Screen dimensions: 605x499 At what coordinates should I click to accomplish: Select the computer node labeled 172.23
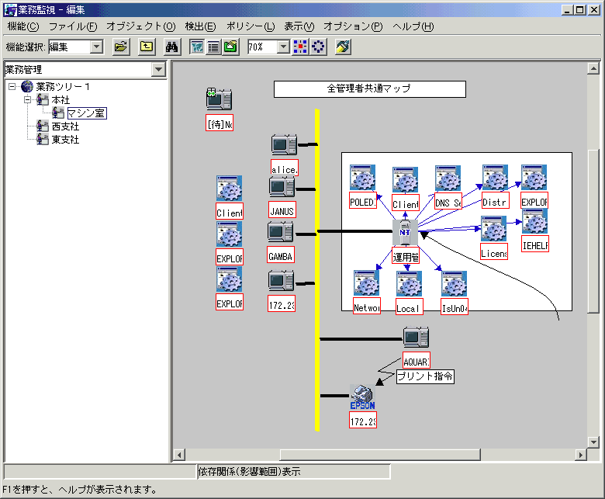coord(282,281)
